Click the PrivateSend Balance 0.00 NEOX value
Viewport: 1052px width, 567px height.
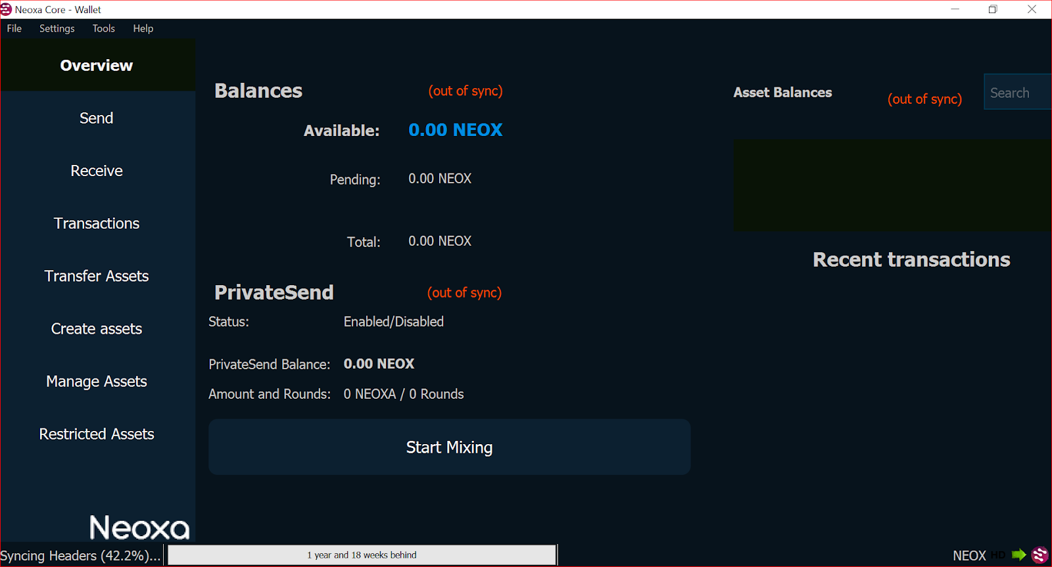click(379, 363)
